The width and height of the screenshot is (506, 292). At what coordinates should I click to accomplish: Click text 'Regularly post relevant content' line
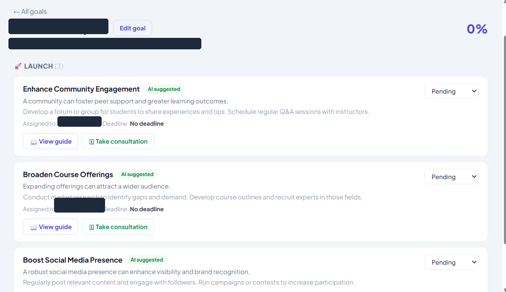pos(189,282)
